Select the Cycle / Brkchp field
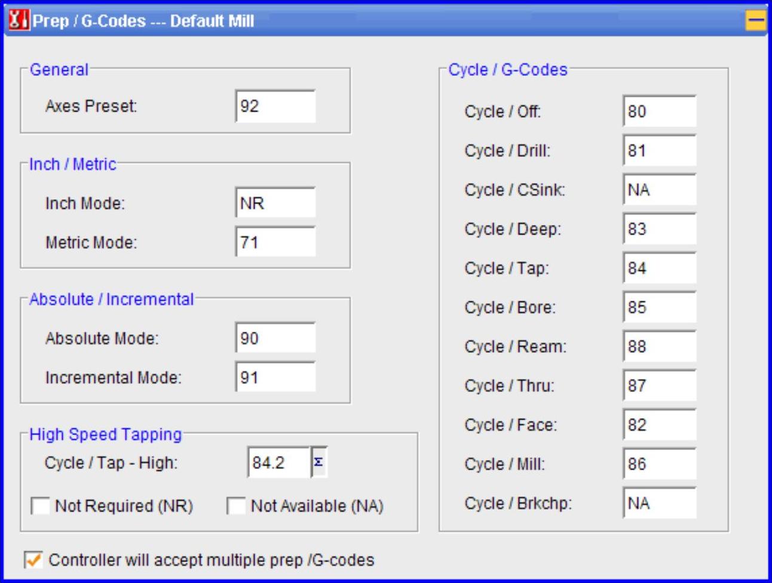The width and height of the screenshot is (772, 583). tap(660, 503)
